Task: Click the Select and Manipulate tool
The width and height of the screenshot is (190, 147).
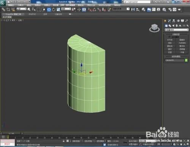Action: (x=79, y=9)
